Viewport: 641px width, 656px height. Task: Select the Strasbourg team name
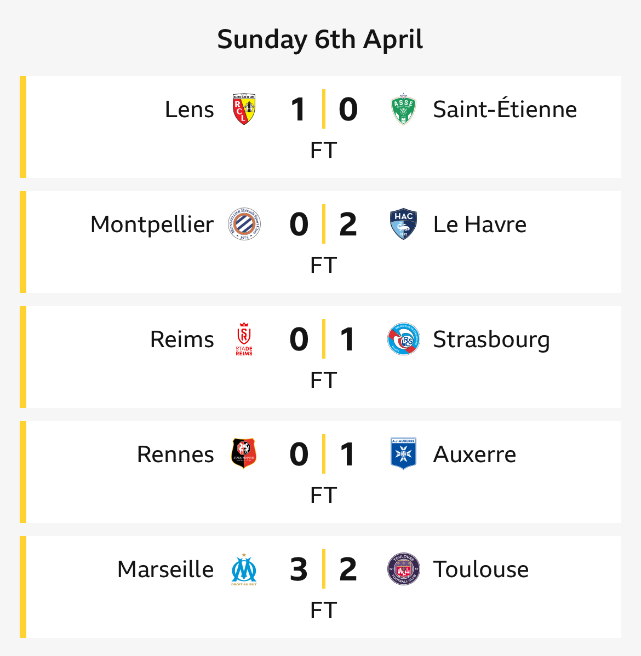pos(491,340)
